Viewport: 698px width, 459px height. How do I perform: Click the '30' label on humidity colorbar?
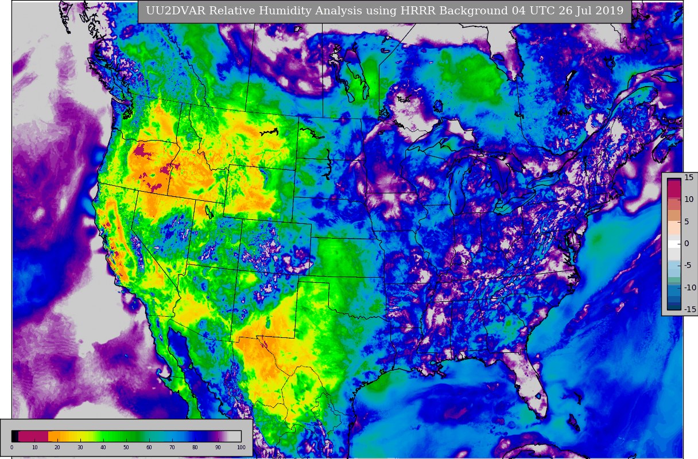[80, 448]
